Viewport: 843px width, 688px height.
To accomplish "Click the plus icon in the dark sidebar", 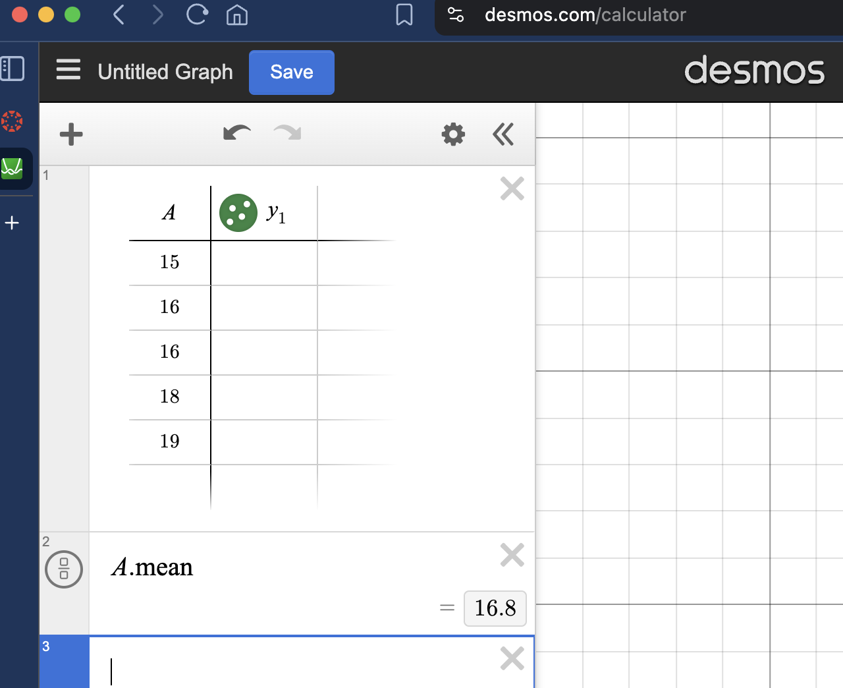I will 12,223.
